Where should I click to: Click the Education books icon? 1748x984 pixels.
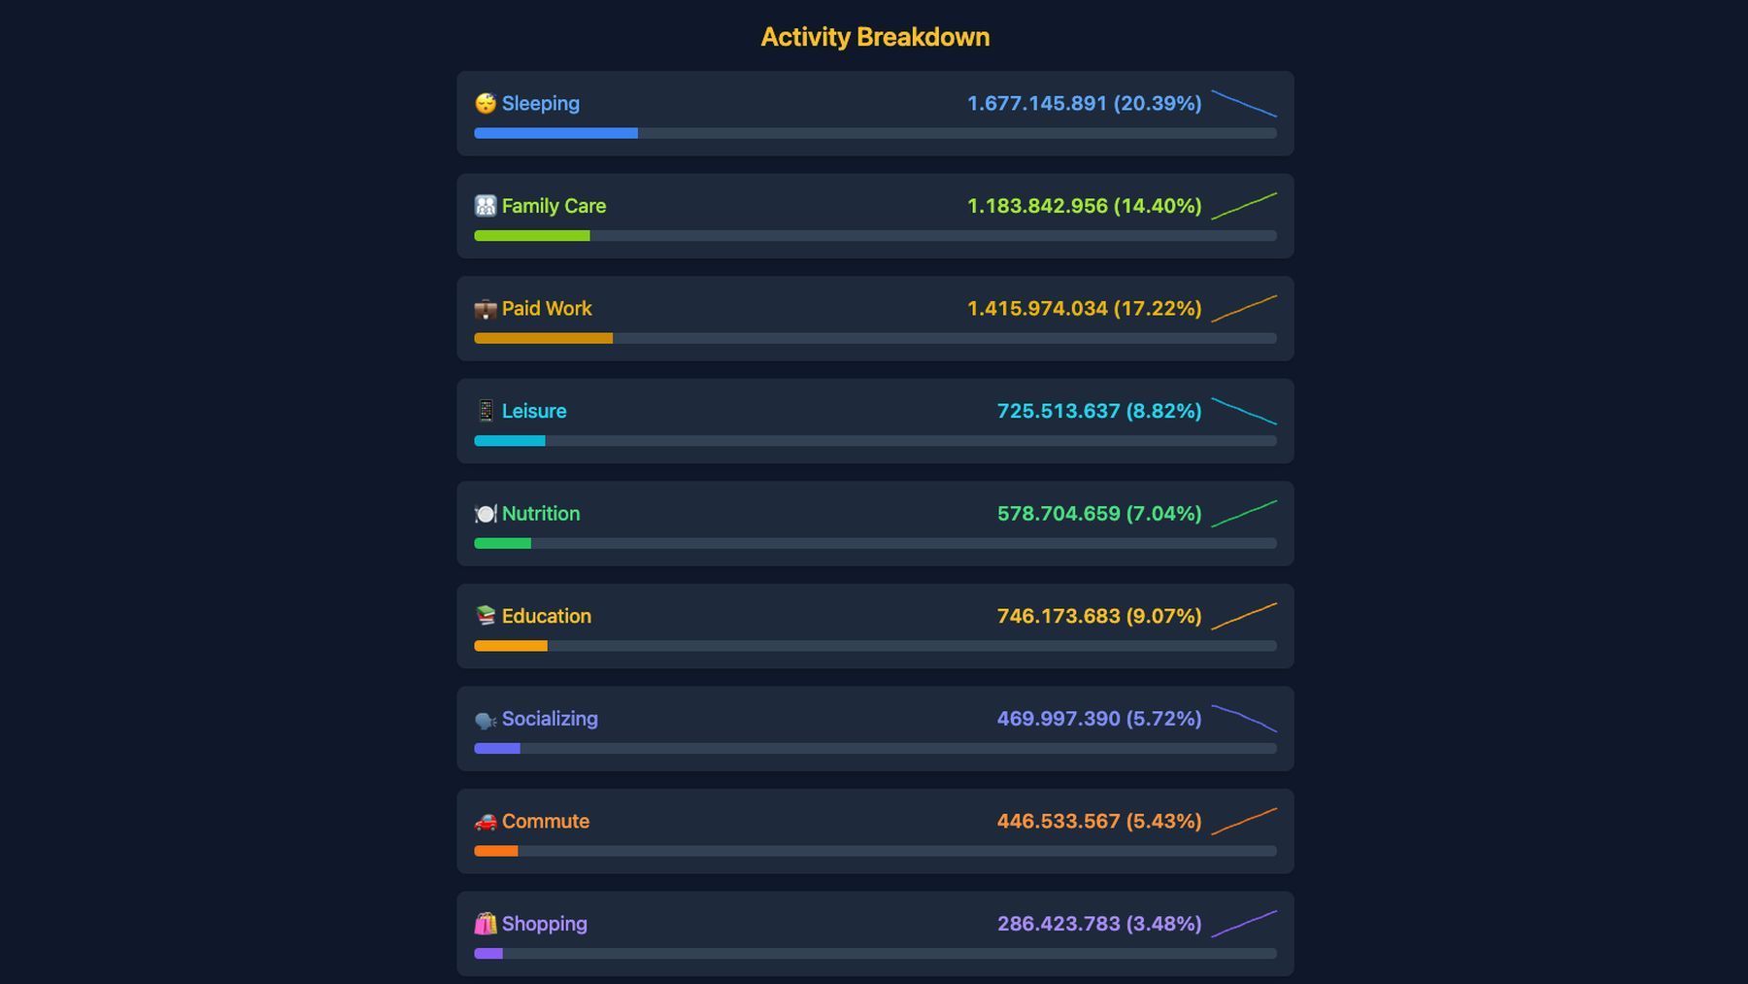click(486, 616)
